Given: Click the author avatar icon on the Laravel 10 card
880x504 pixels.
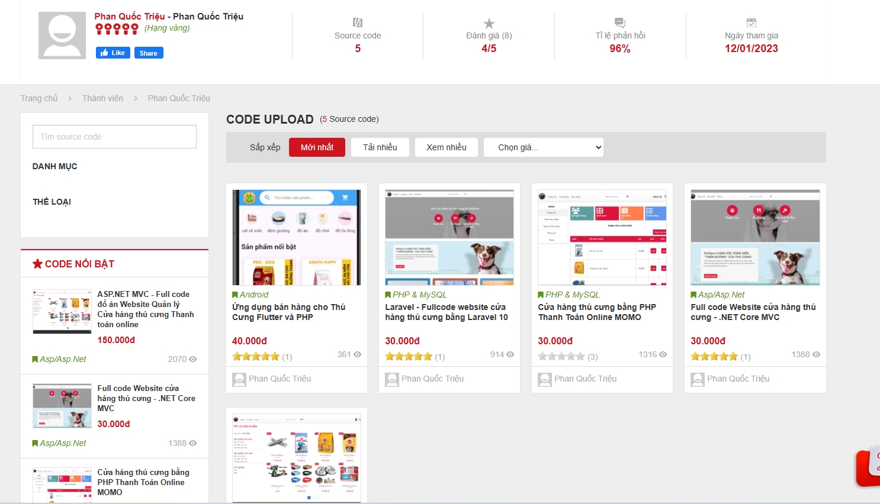Looking at the screenshot, I should (392, 379).
